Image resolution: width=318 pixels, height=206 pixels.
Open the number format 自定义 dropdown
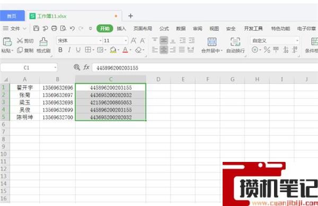pyautogui.click(x=297, y=41)
